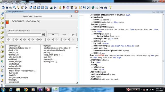Open the File menu
This screenshot has height=92, width=165.
2,4
